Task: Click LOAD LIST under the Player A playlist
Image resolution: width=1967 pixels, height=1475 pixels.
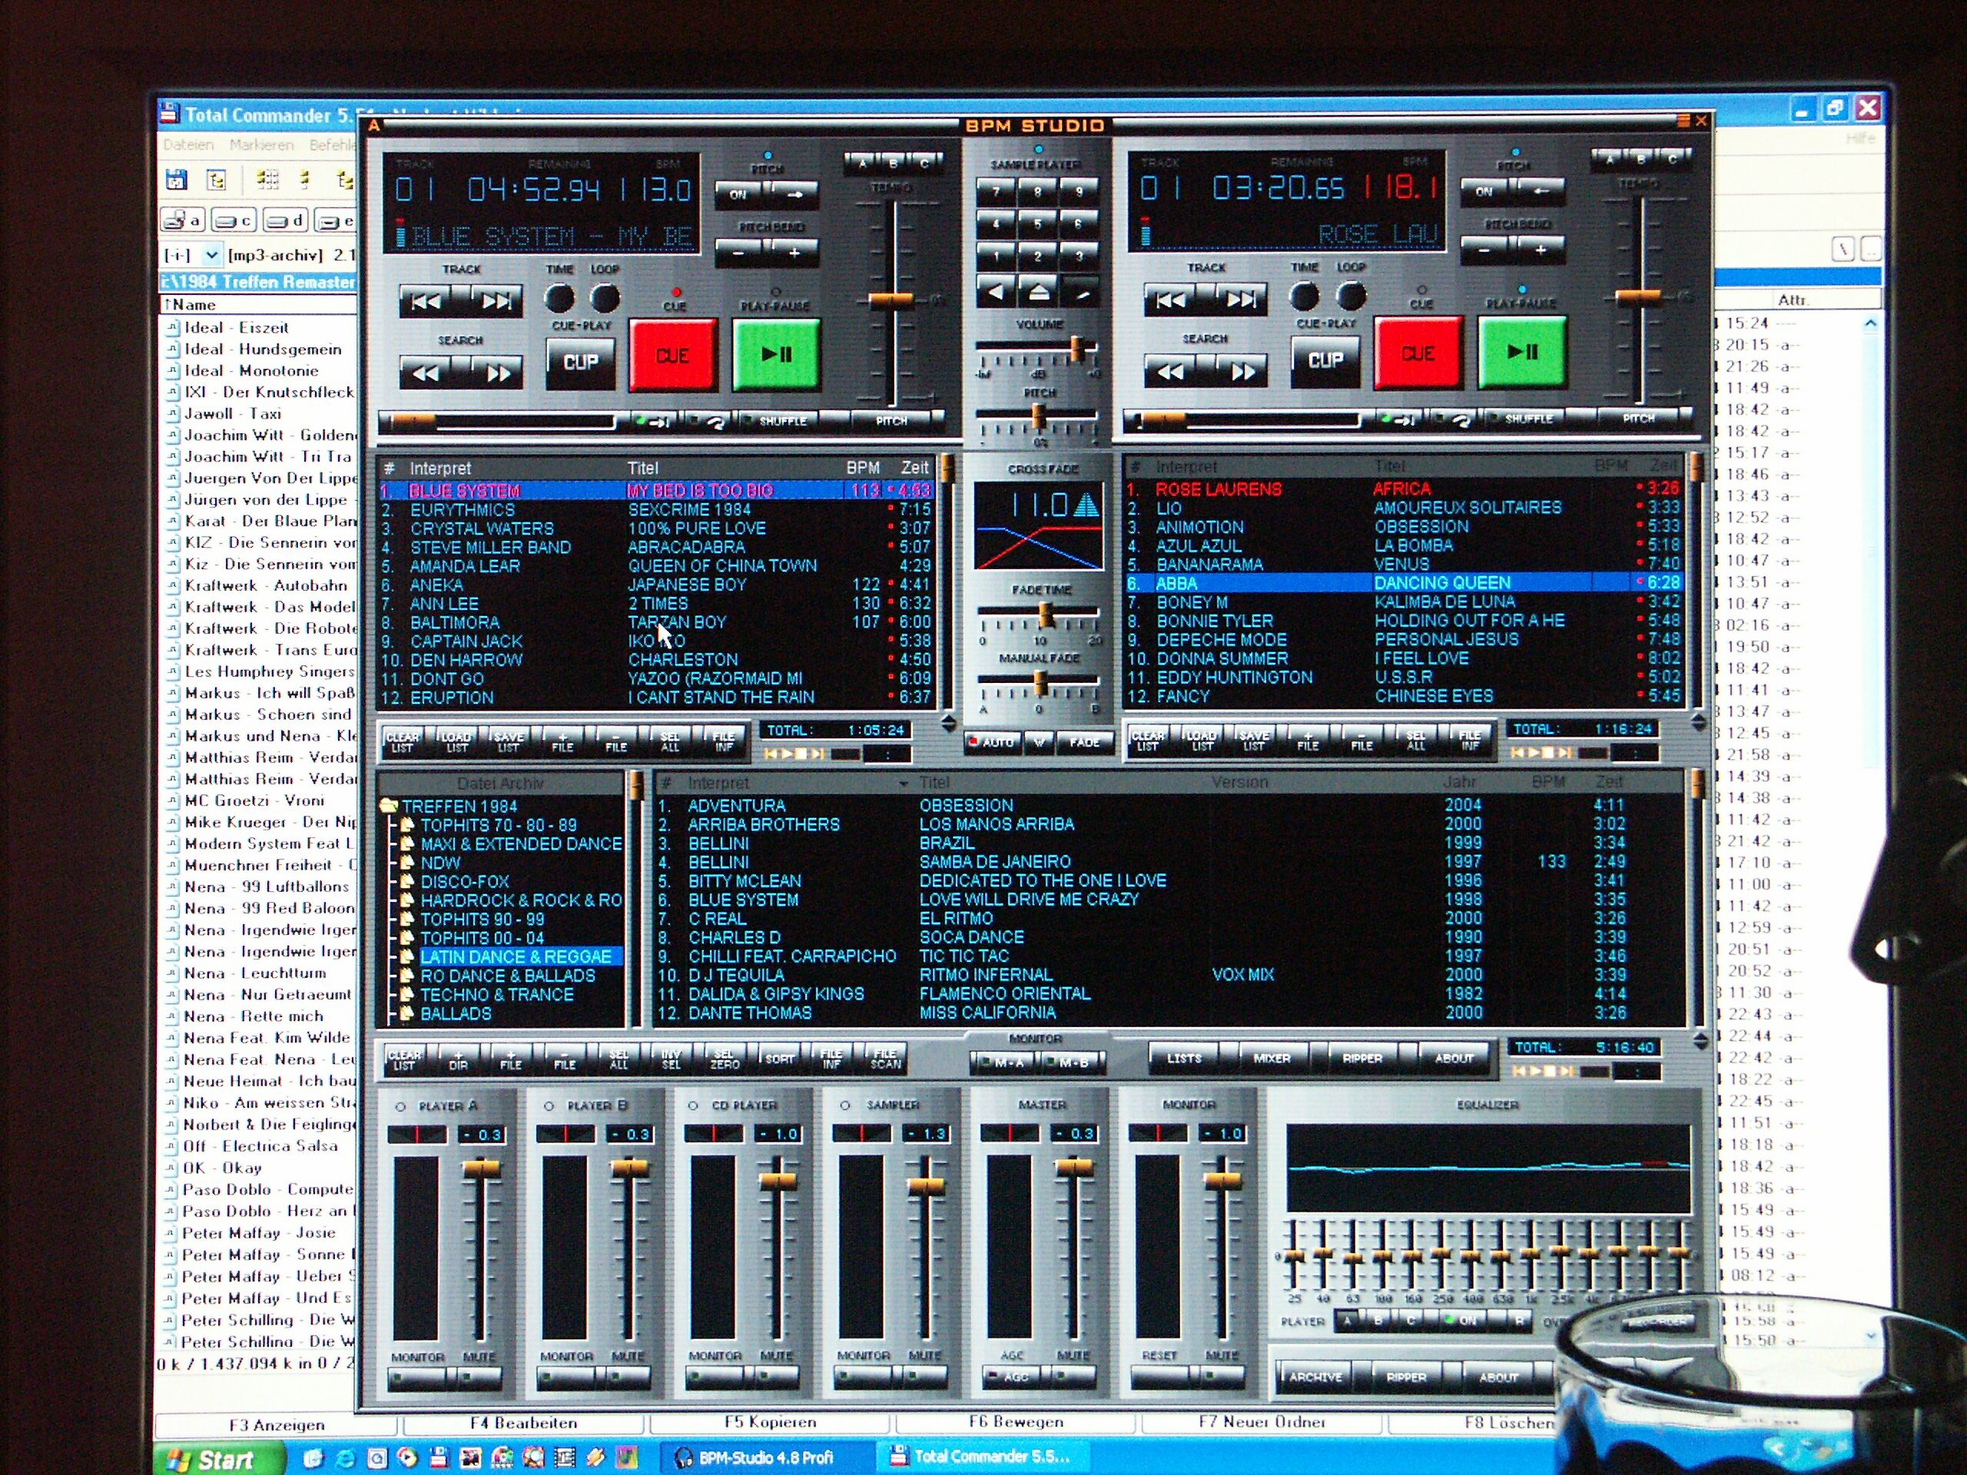Action: tap(456, 741)
